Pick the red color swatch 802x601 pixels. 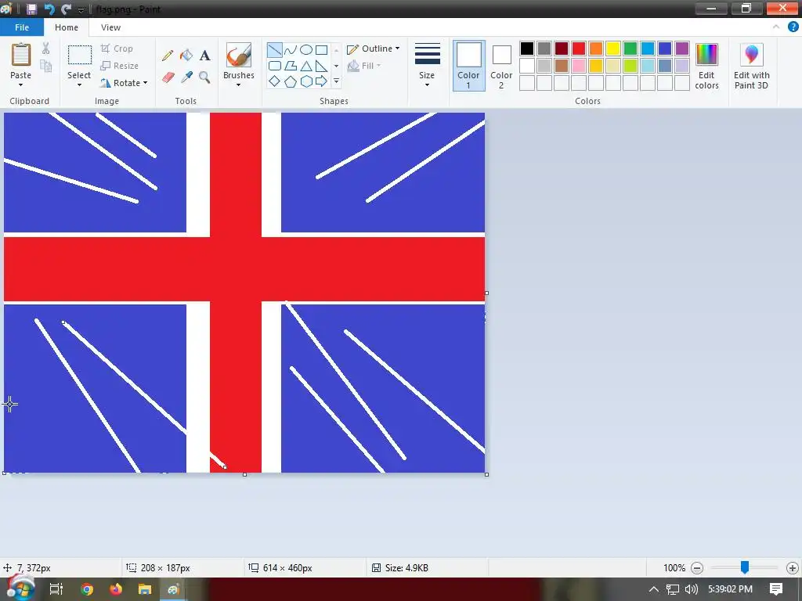(x=579, y=49)
